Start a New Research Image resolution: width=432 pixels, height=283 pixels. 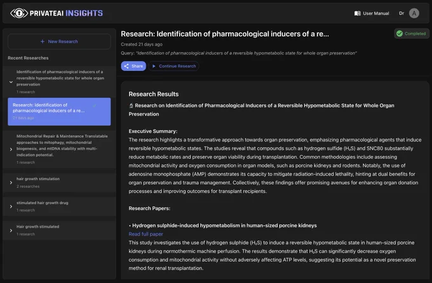[x=59, y=42]
